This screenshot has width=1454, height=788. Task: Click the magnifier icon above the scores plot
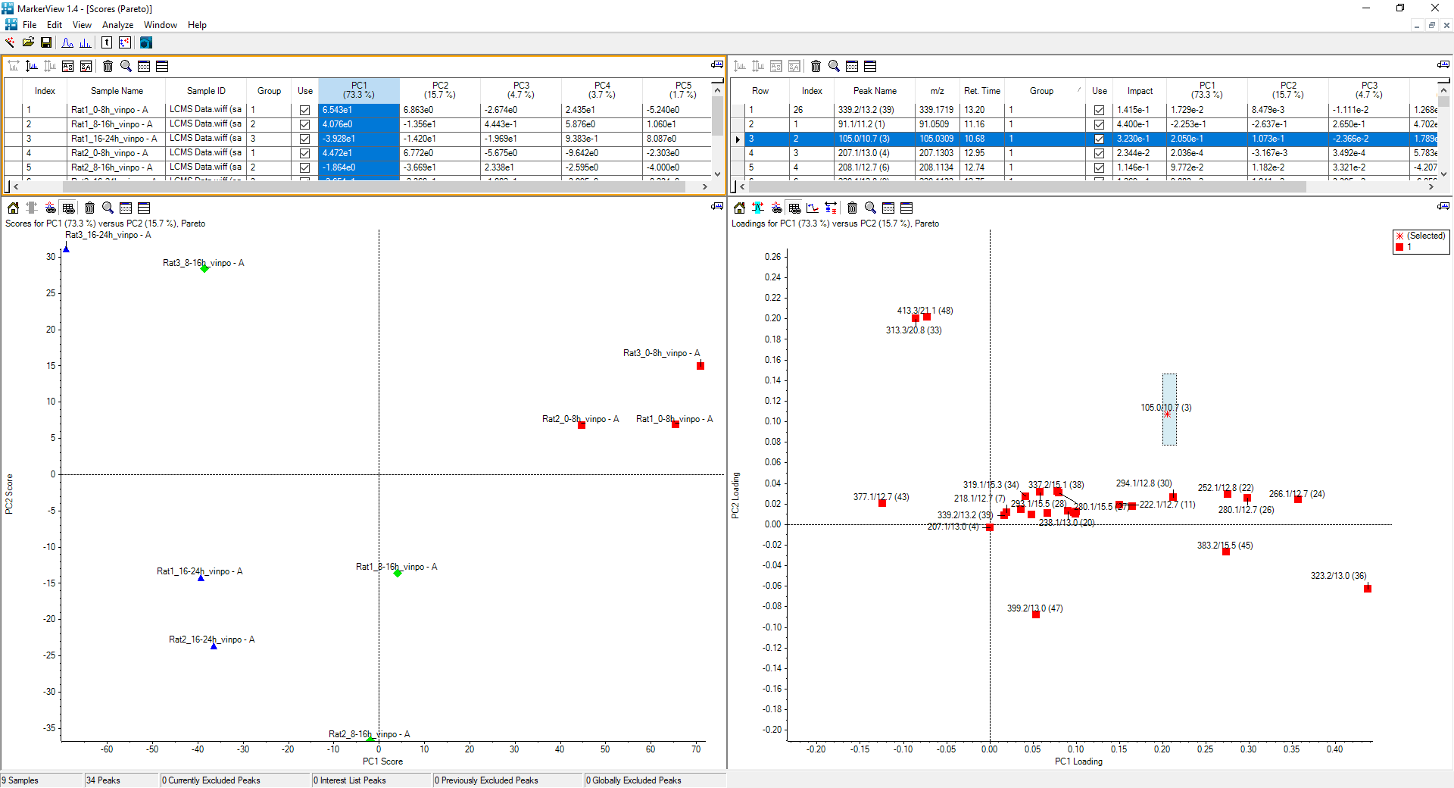coord(108,208)
